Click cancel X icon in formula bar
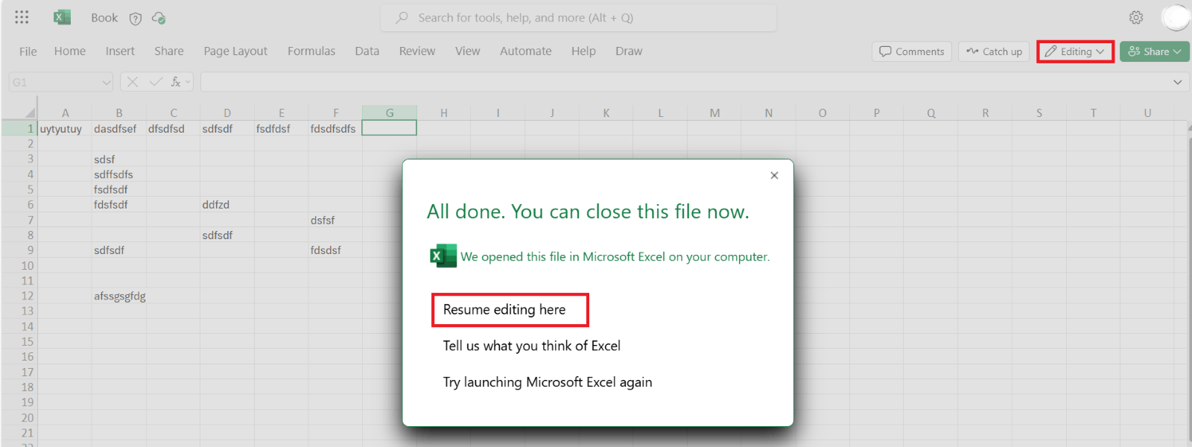The height and width of the screenshot is (447, 1192). (x=133, y=82)
